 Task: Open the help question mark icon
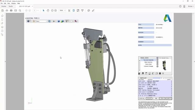pos(180,6)
